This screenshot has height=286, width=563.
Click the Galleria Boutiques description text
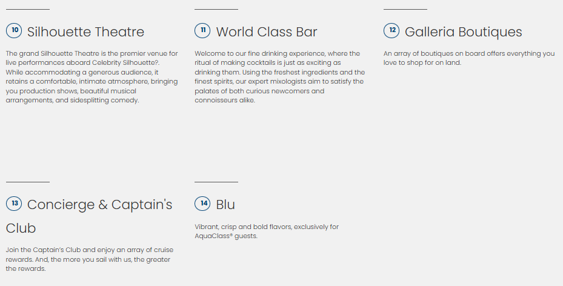pos(468,58)
